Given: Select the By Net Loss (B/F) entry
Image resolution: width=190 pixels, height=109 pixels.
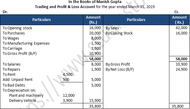Looking at the screenshot, I should tap(120, 69).
